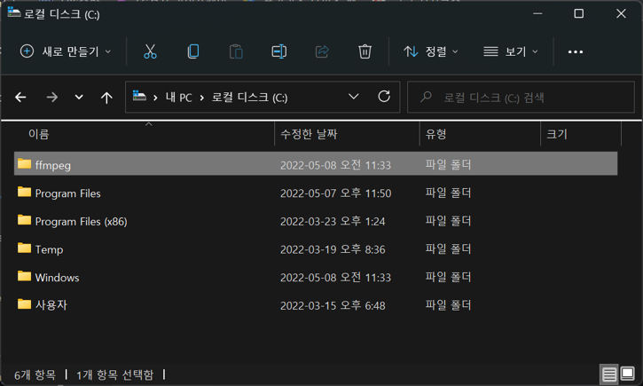Select the Program Files (x86) folder
This screenshot has width=643, height=386.
316,221
